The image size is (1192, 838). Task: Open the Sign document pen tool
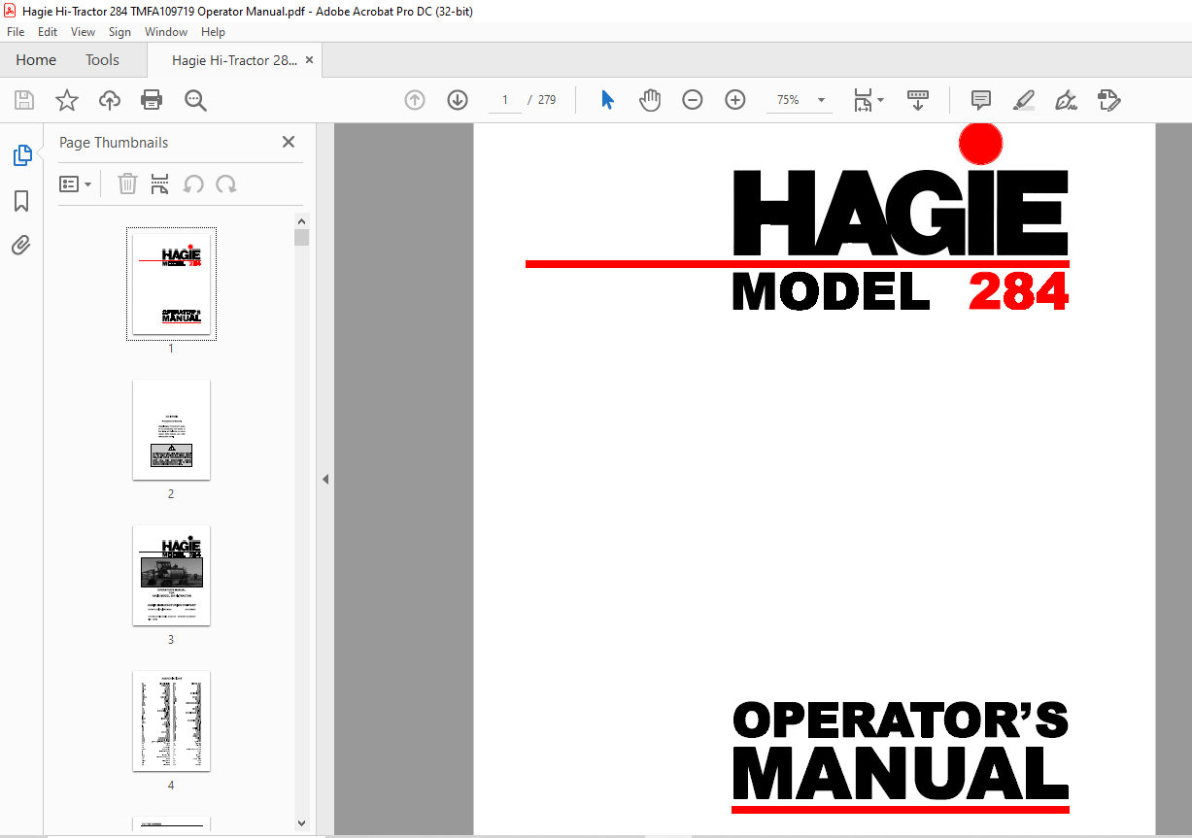pyautogui.click(x=1067, y=100)
